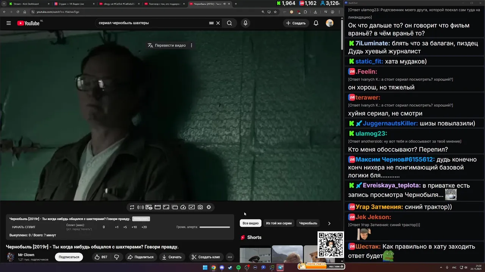Open Telegram from the taskbar
Image resolution: width=485 pixels, height=272 pixels.
click(280, 267)
